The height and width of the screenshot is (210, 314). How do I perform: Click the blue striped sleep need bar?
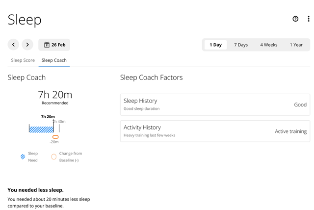point(41,129)
